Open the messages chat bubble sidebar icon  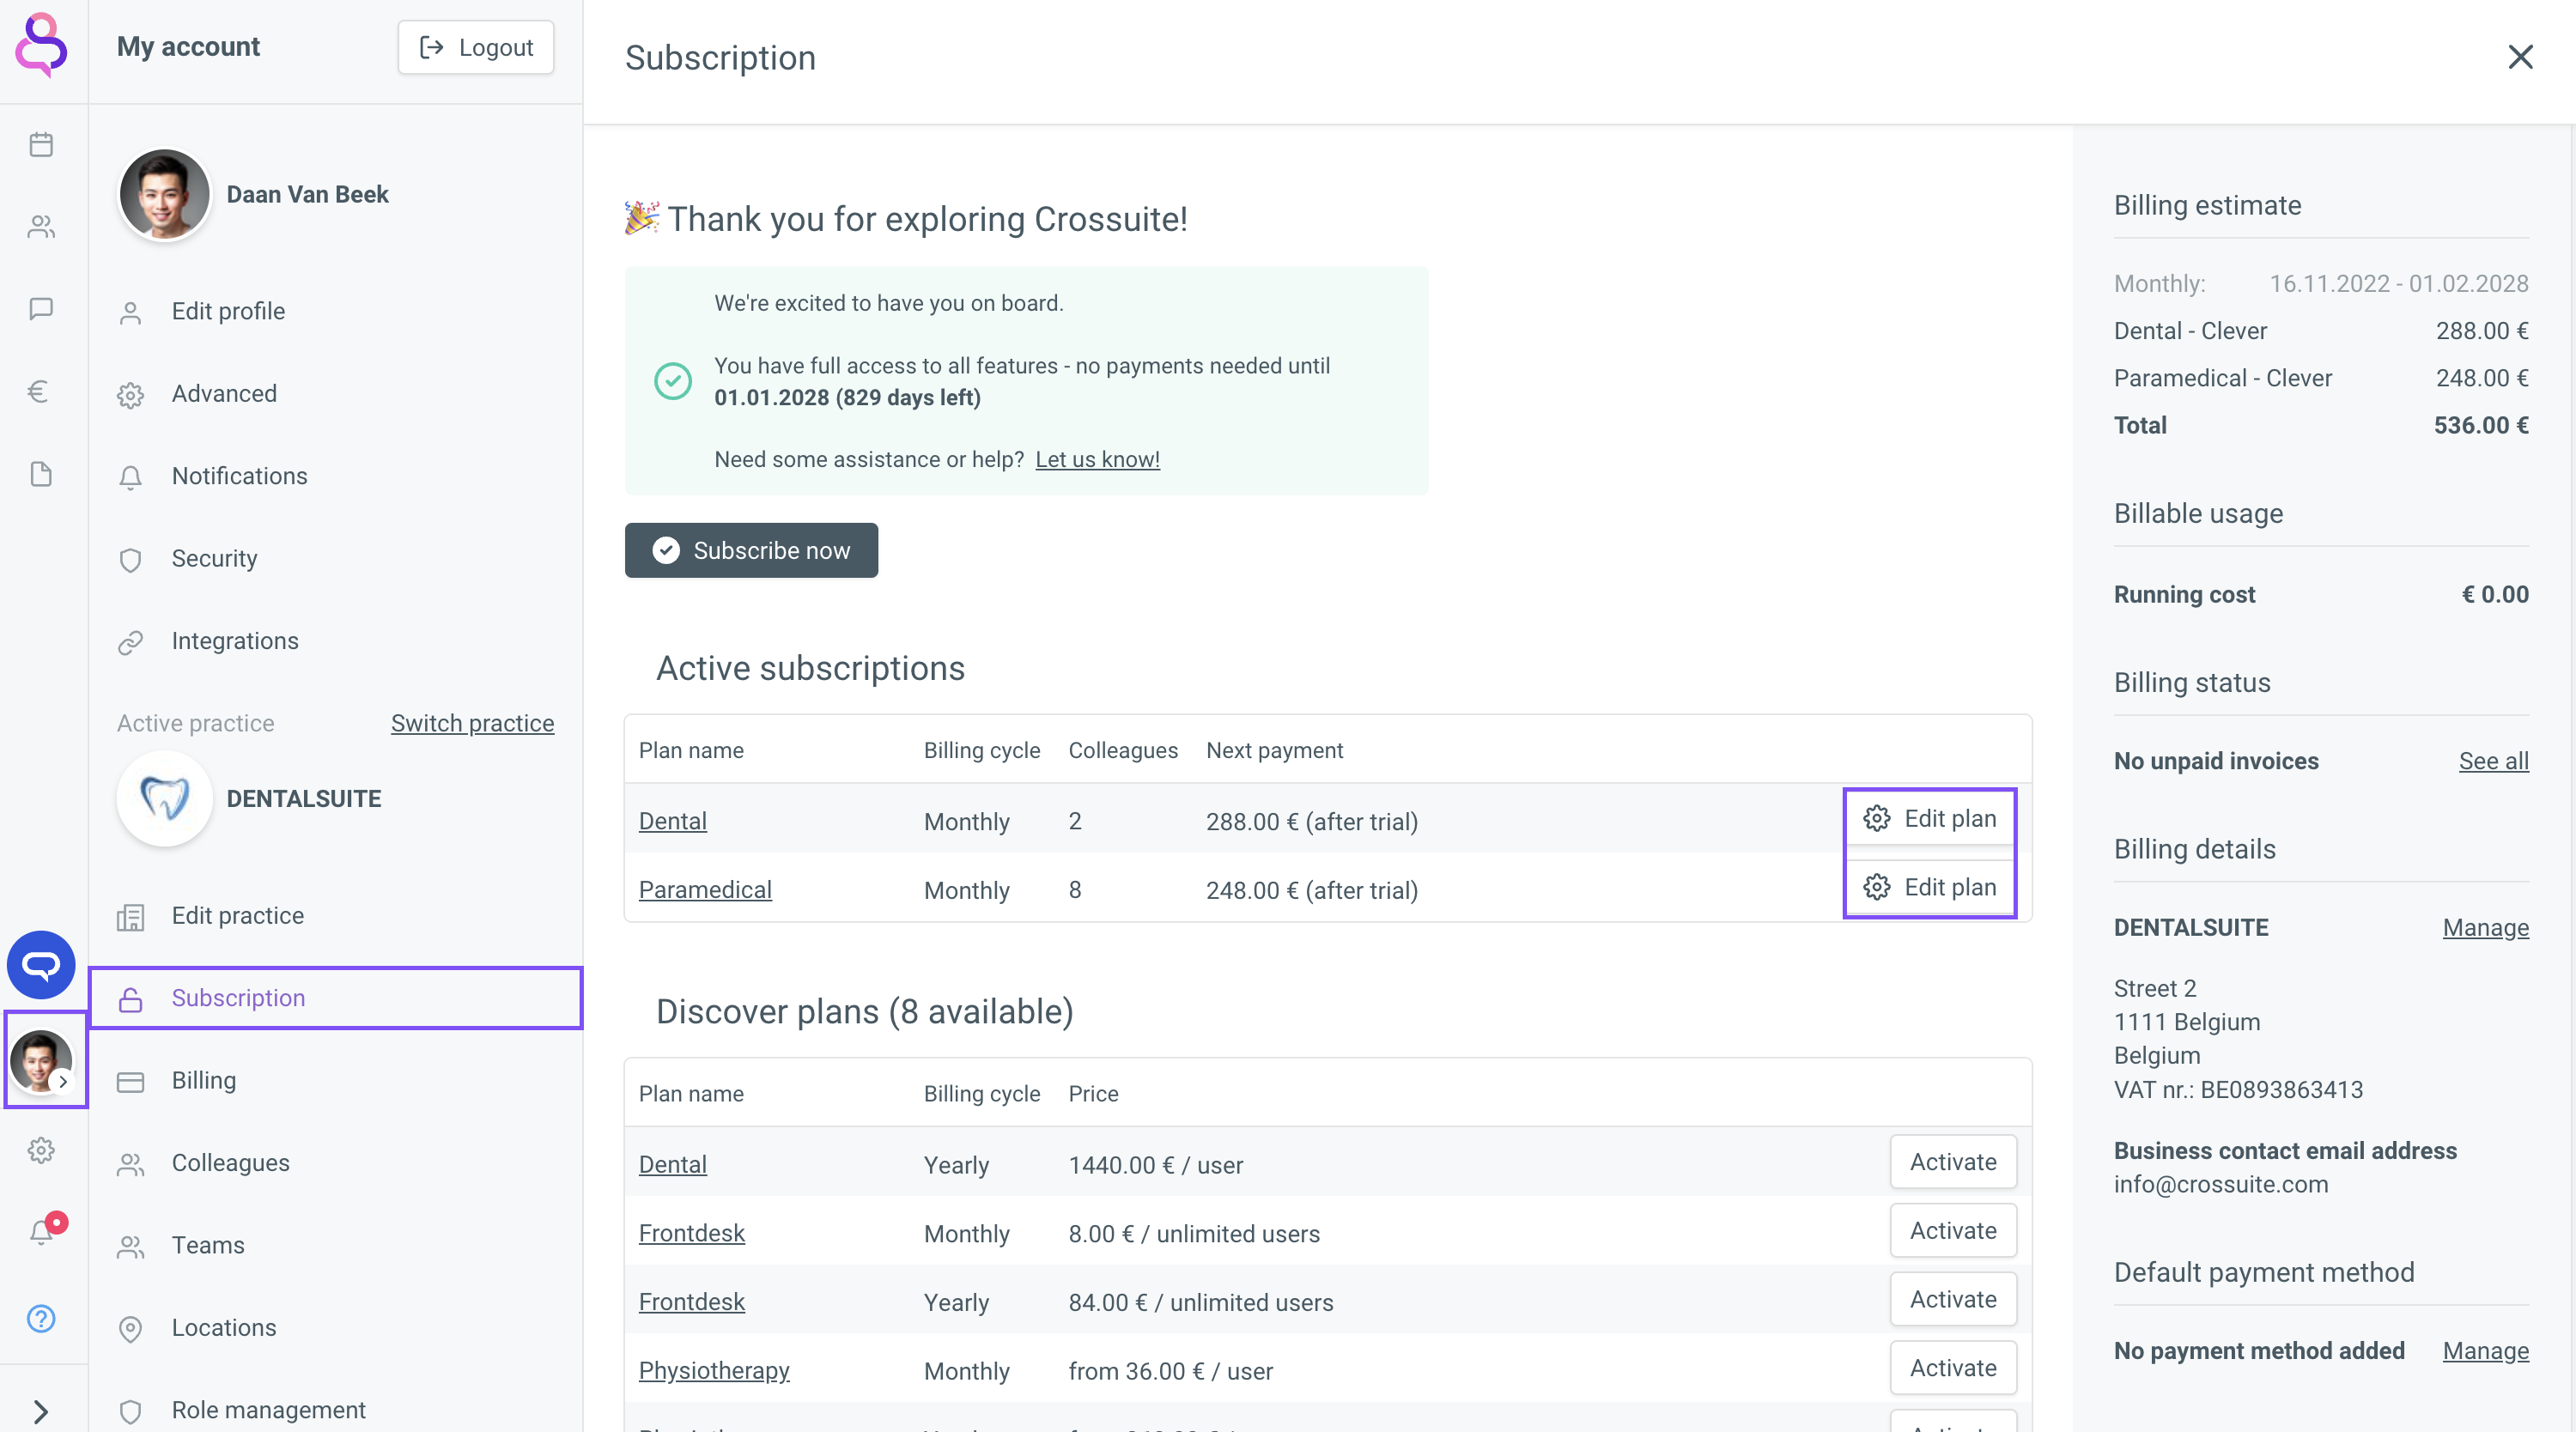[41, 309]
